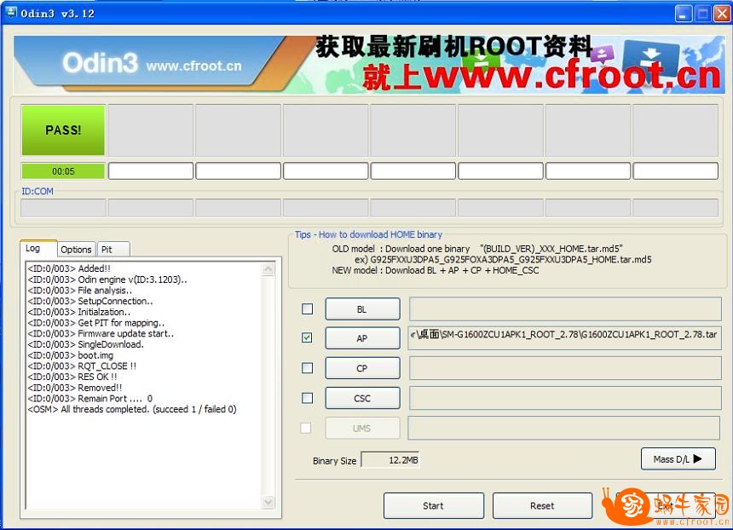Click the Start button
The image size is (733, 530).
point(433,505)
